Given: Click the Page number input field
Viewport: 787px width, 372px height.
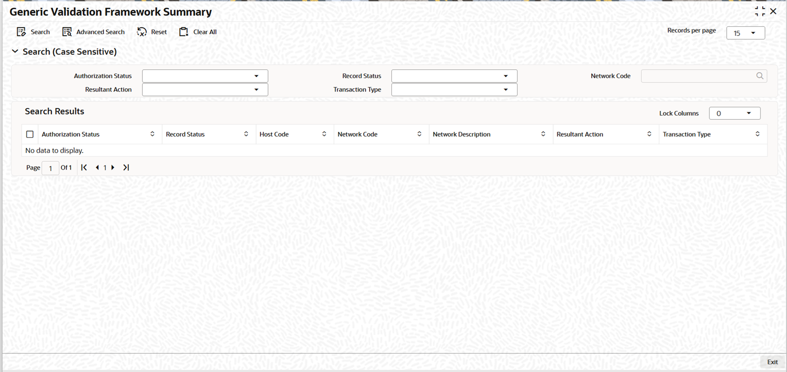Looking at the screenshot, I should 50,168.
